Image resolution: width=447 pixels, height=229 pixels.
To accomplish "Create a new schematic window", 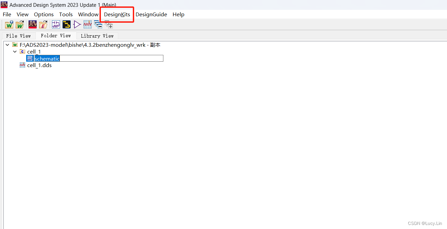I will coord(56,24).
